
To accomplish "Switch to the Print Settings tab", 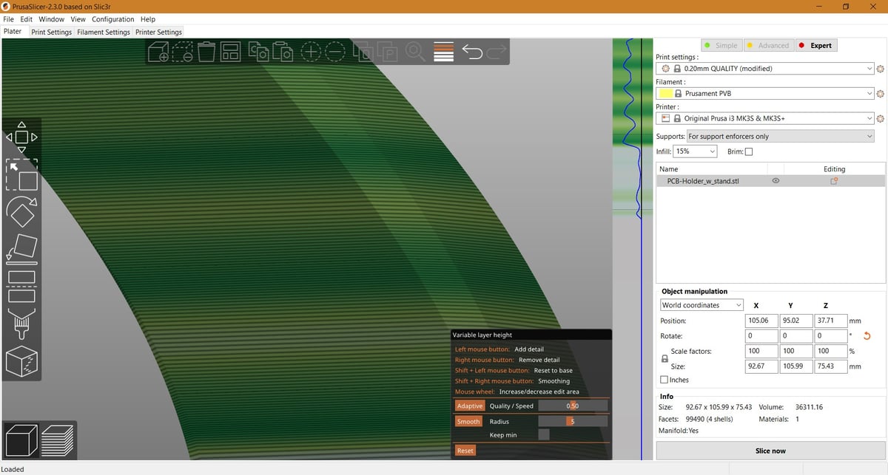I will [x=51, y=33].
